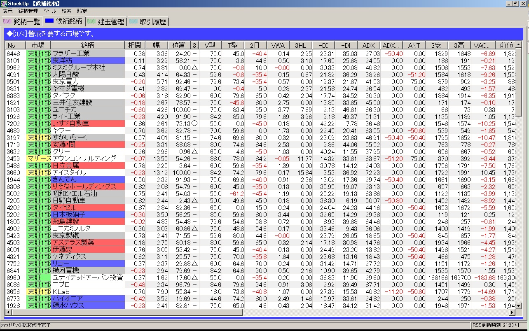Screen dimensions: 529x331
Task: Open the 取引履歴 tab
Action: (147, 21)
